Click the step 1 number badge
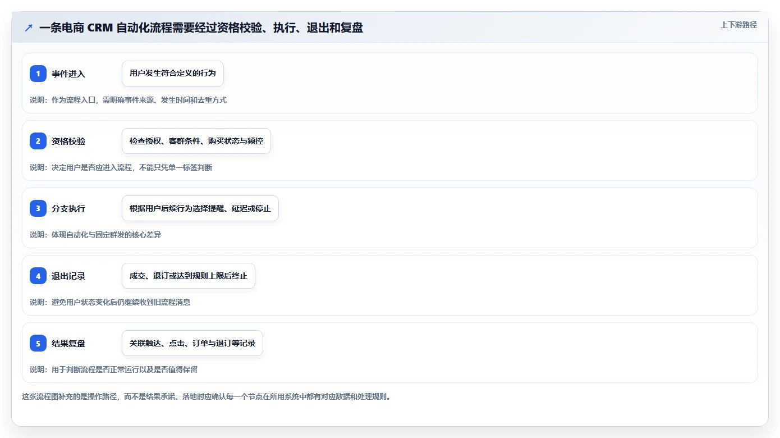Image resolution: width=780 pixels, height=438 pixels. 38,74
